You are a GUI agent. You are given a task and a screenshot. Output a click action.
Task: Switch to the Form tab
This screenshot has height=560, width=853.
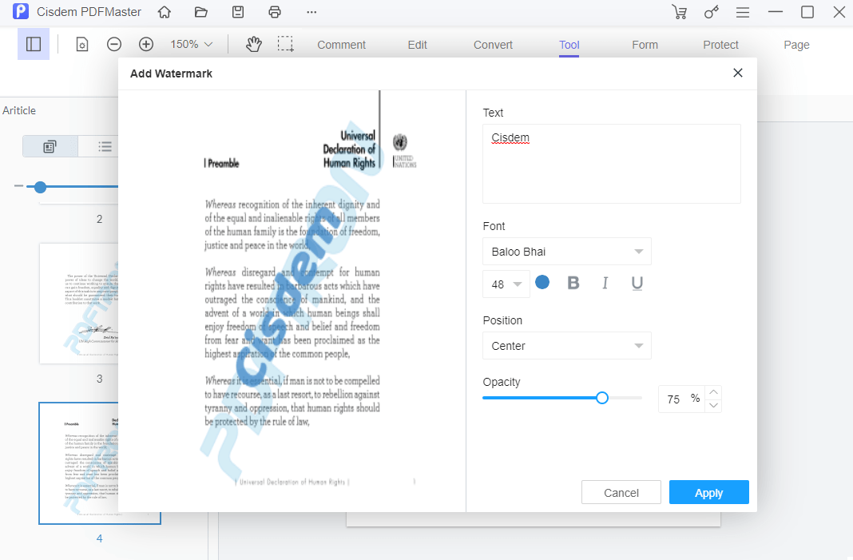645,45
